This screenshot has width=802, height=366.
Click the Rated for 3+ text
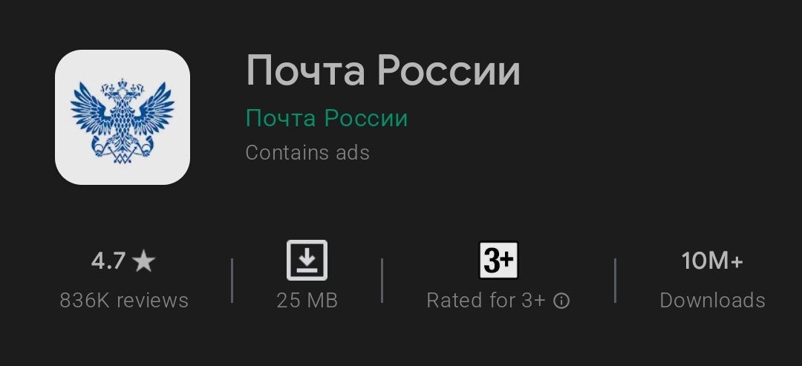(486, 301)
